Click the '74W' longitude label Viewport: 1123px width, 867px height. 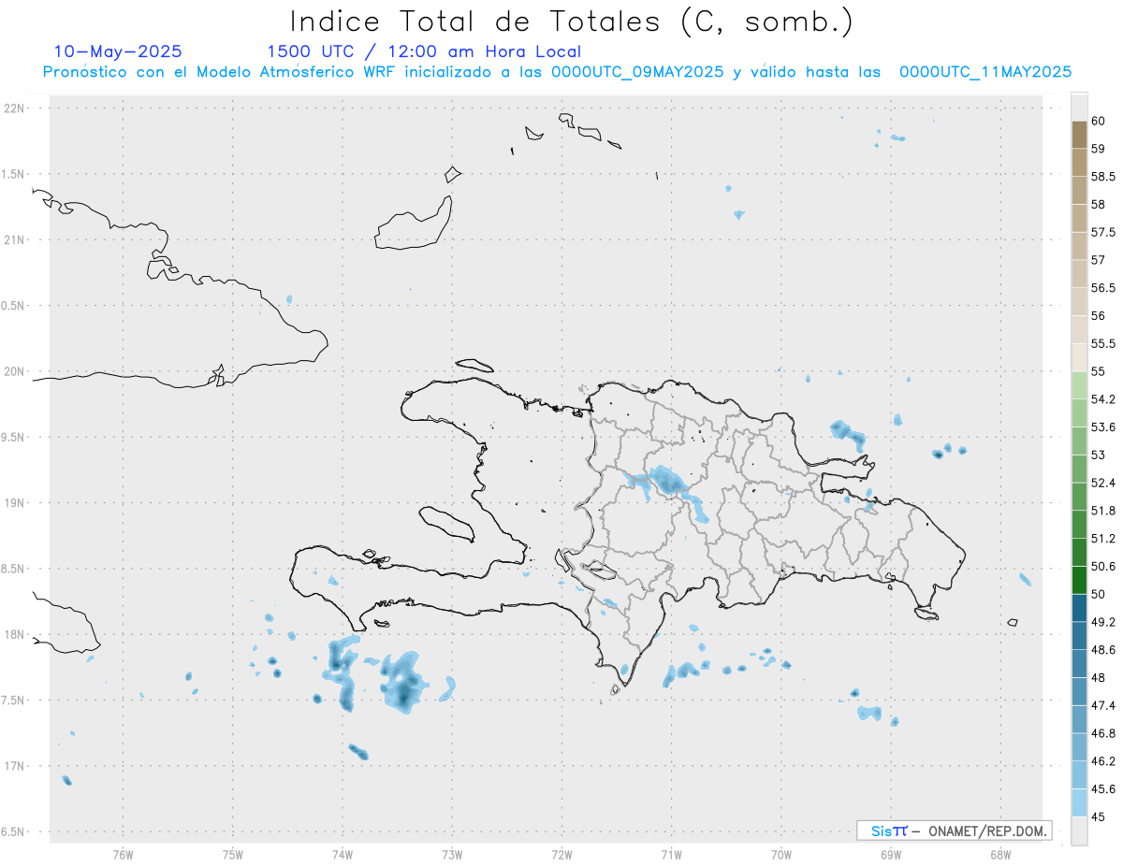click(342, 854)
